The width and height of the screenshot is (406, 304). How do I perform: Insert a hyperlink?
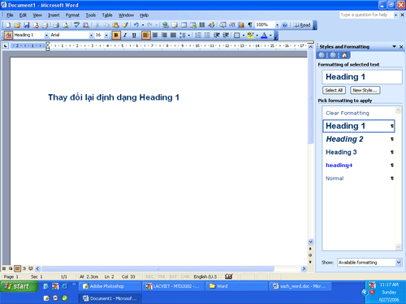coord(166,25)
